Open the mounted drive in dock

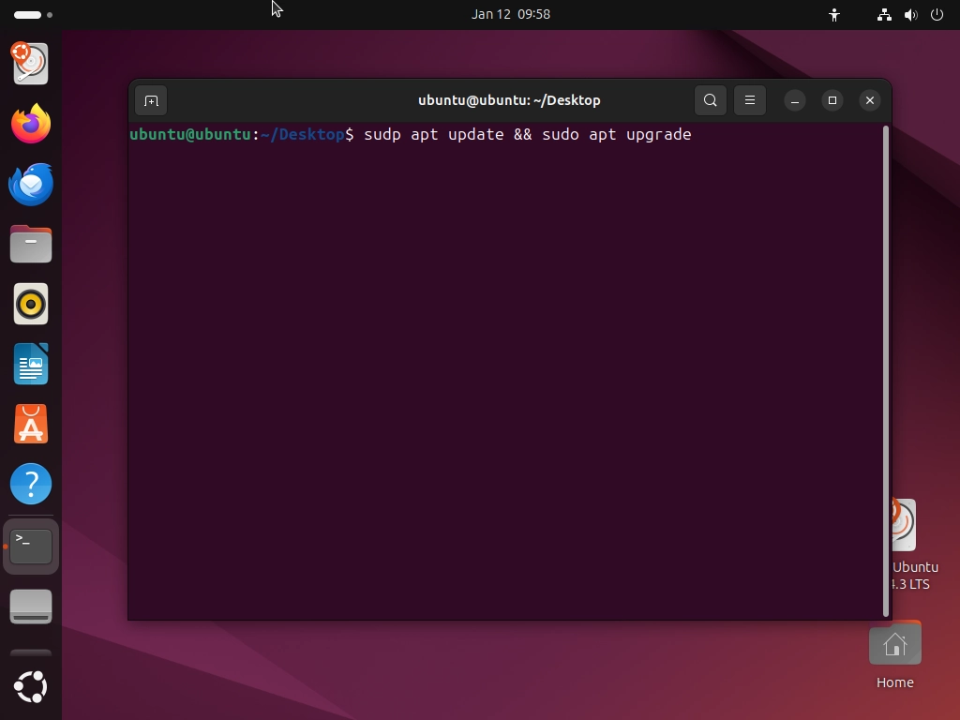click(31, 607)
